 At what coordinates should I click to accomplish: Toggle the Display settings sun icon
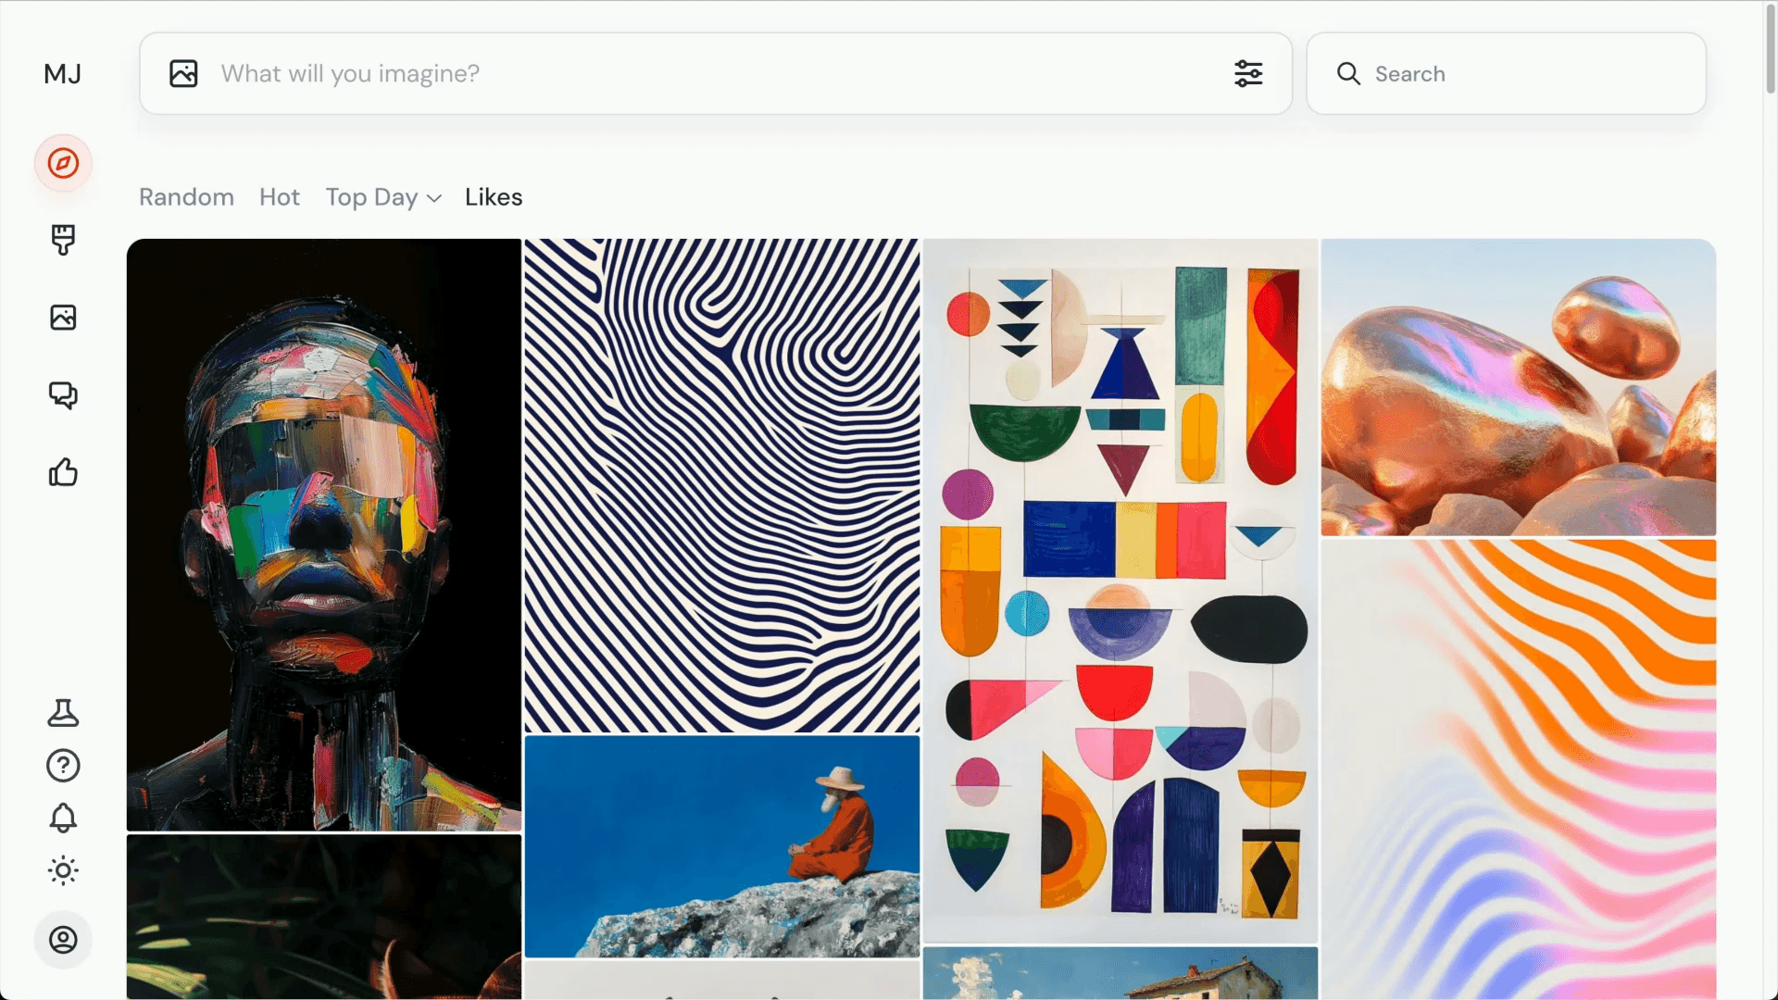pyautogui.click(x=62, y=870)
